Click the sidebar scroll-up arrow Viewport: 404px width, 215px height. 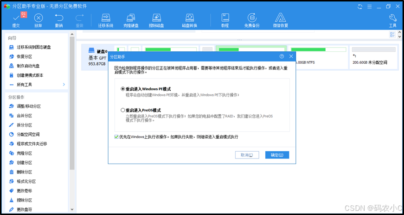coord(72,34)
